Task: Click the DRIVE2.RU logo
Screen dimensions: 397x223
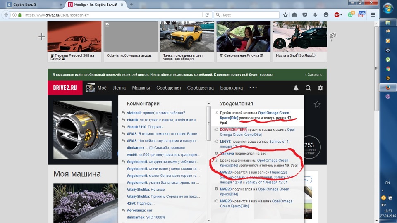Action: click(65, 88)
